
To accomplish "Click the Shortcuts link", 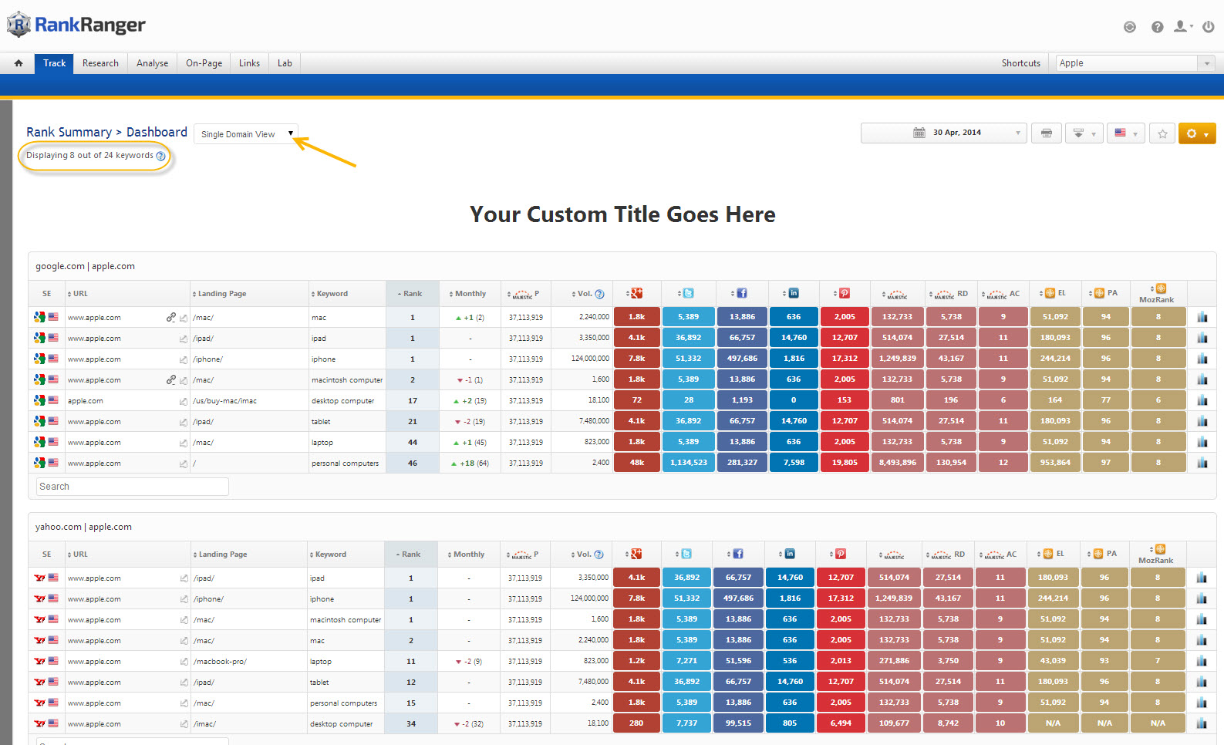I will (1020, 63).
